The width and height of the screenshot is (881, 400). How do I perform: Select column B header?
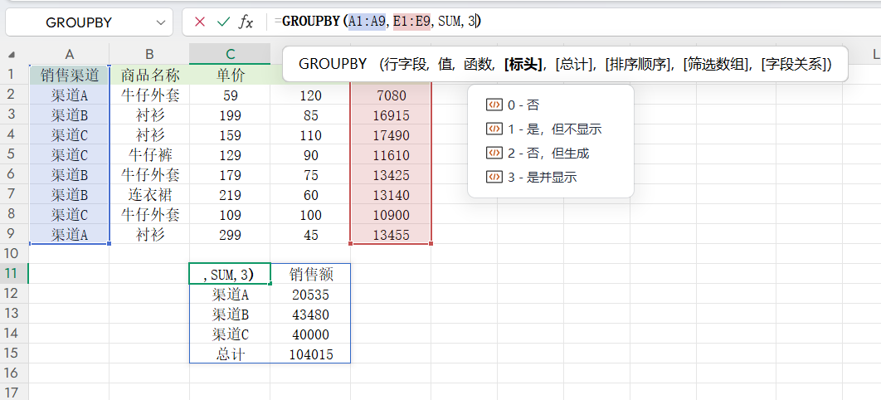(x=149, y=54)
